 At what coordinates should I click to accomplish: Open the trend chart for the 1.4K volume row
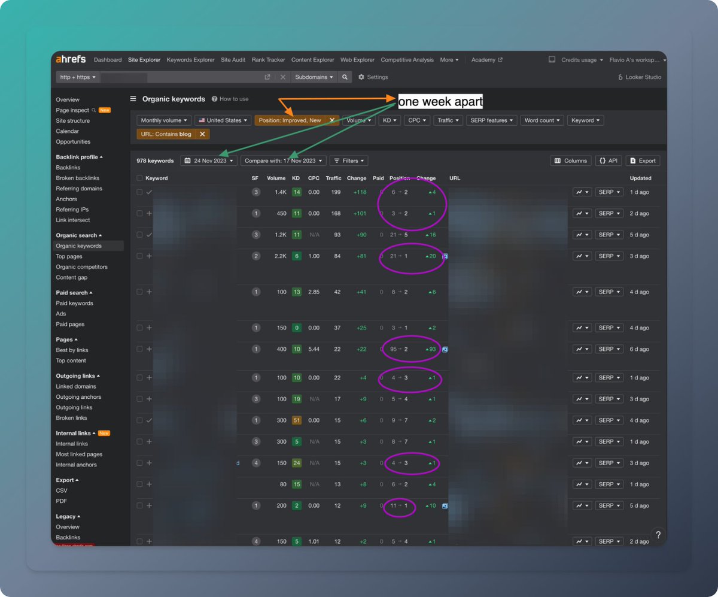[582, 192]
